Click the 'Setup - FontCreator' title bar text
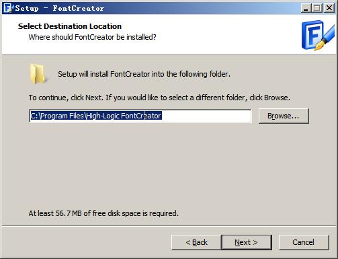The image size is (338, 259). tap(60, 8)
